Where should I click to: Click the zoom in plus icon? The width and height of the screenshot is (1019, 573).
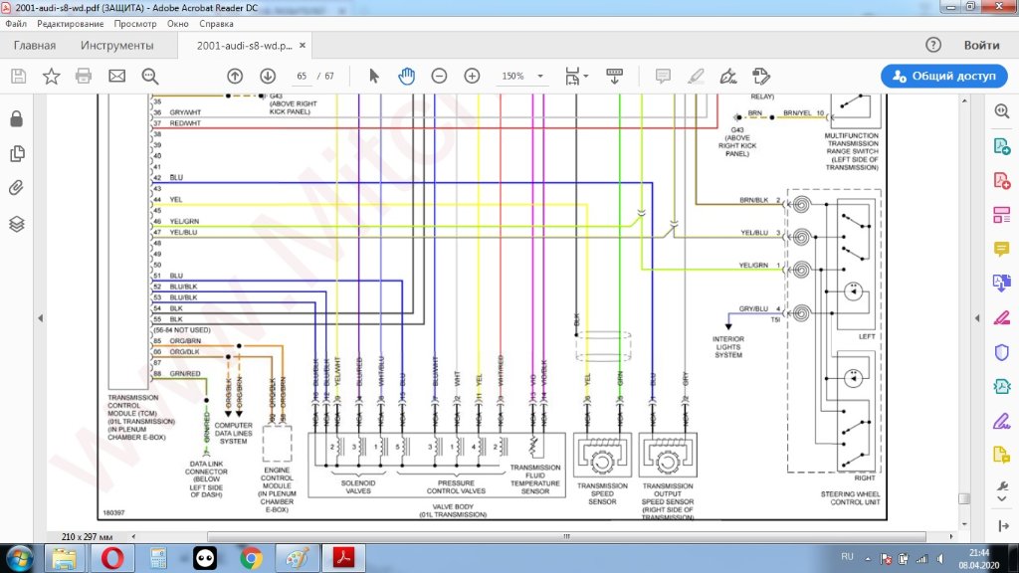[472, 76]
